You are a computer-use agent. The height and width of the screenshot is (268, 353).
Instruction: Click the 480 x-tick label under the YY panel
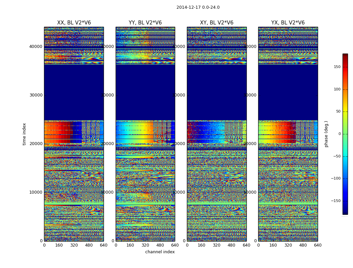(x=160, y=245)
